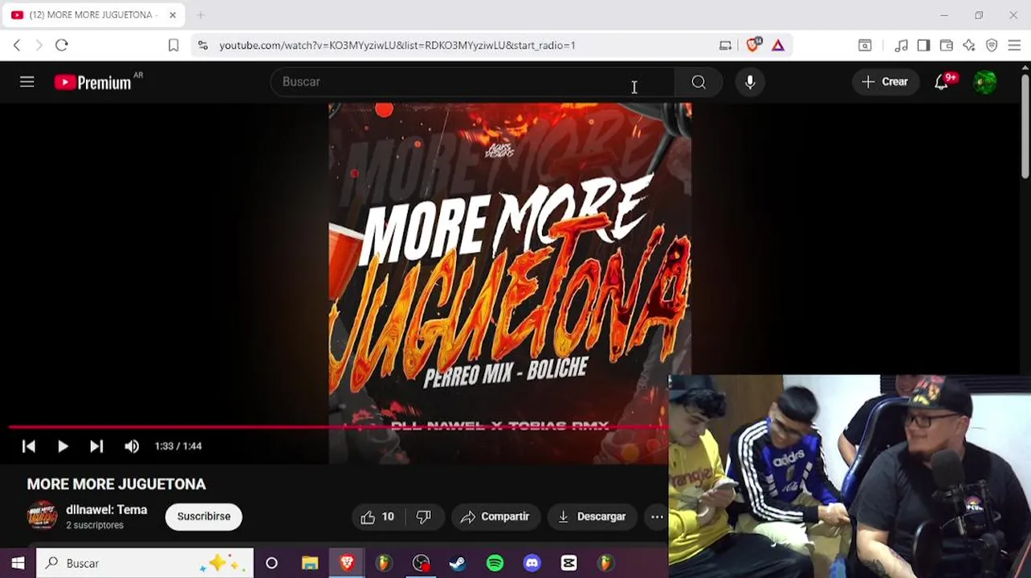The height and width of the screenshot is (578, 1031).
Task: Open Brave Wallet icon
Action: pyautogui.click(x=946, y=46)
